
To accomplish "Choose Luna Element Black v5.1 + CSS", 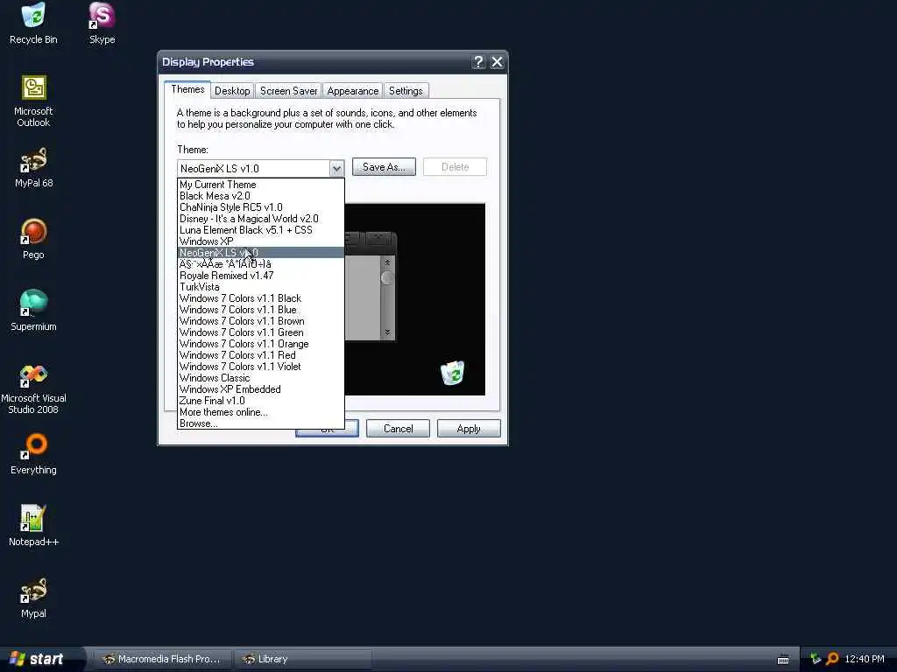I will tap(261, 230).
